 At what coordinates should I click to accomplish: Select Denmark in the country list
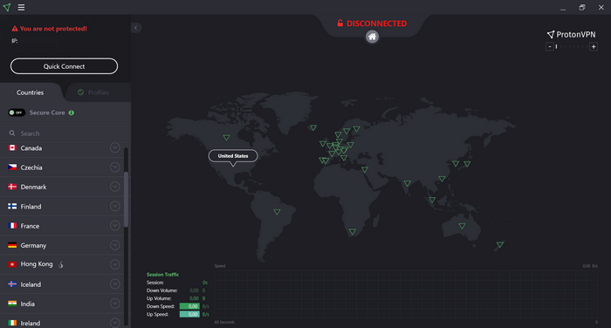pos(62,187)
